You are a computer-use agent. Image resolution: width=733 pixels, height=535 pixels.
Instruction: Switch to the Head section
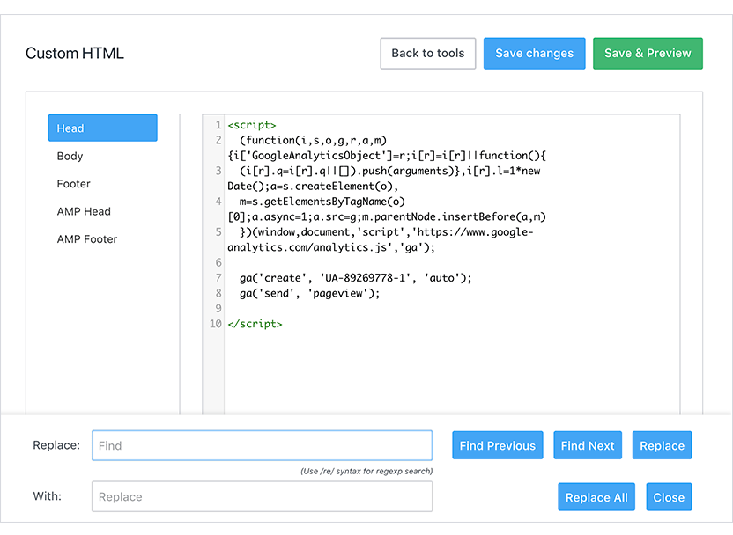click(x=102, y=128)
